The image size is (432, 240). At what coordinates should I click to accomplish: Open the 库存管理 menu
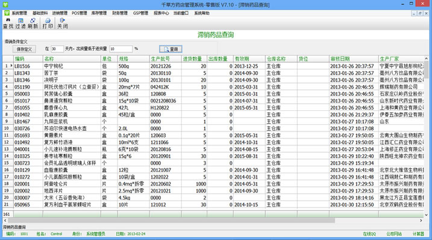click(x=99, y=13)
